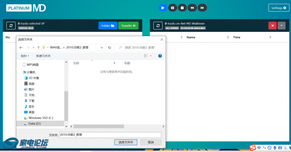
Task: Open the 组织 menu in dialog
Action: (25, 56)
